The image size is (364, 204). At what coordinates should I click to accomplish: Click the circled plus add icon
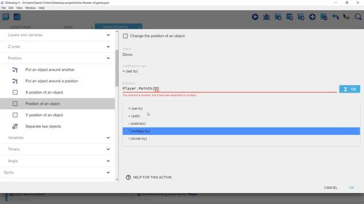tap(312, 17)
